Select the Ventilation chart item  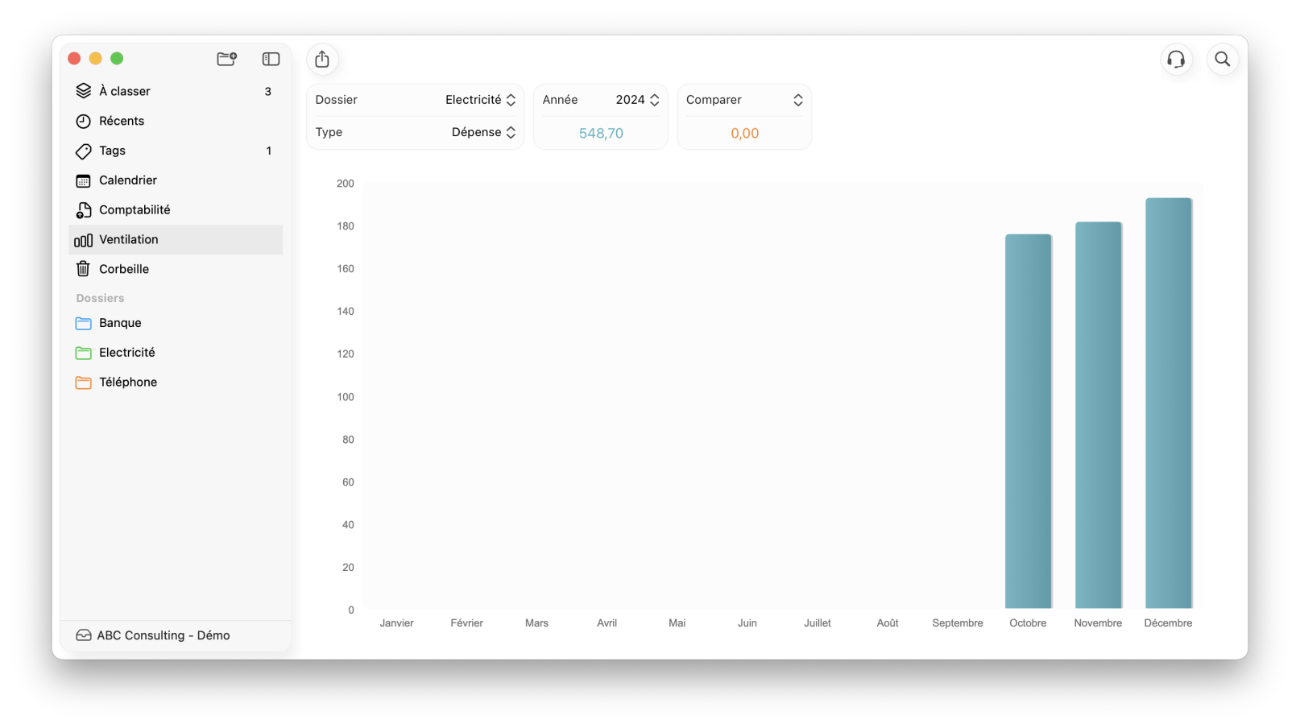[129, 240]
